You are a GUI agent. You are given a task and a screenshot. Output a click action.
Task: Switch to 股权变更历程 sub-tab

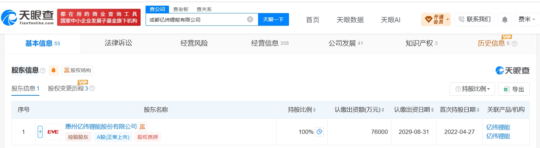tap(68, 88)
